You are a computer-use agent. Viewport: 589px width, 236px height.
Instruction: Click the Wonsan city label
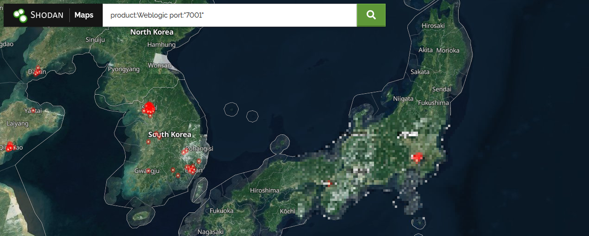point(160,65)
